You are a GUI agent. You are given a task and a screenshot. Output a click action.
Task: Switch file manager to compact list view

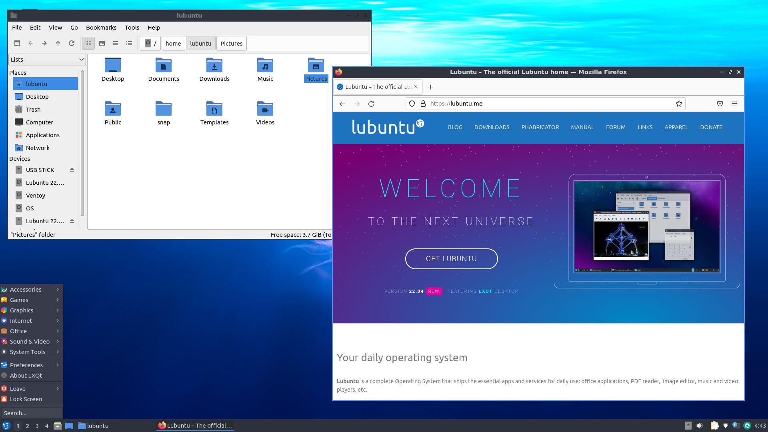[116, 43]
